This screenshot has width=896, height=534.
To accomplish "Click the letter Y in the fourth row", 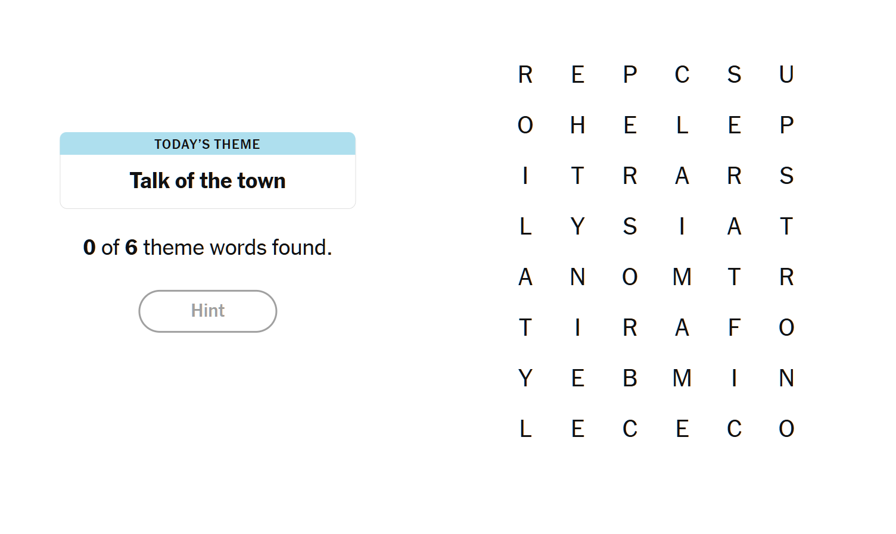I will [x=577, y=226].
